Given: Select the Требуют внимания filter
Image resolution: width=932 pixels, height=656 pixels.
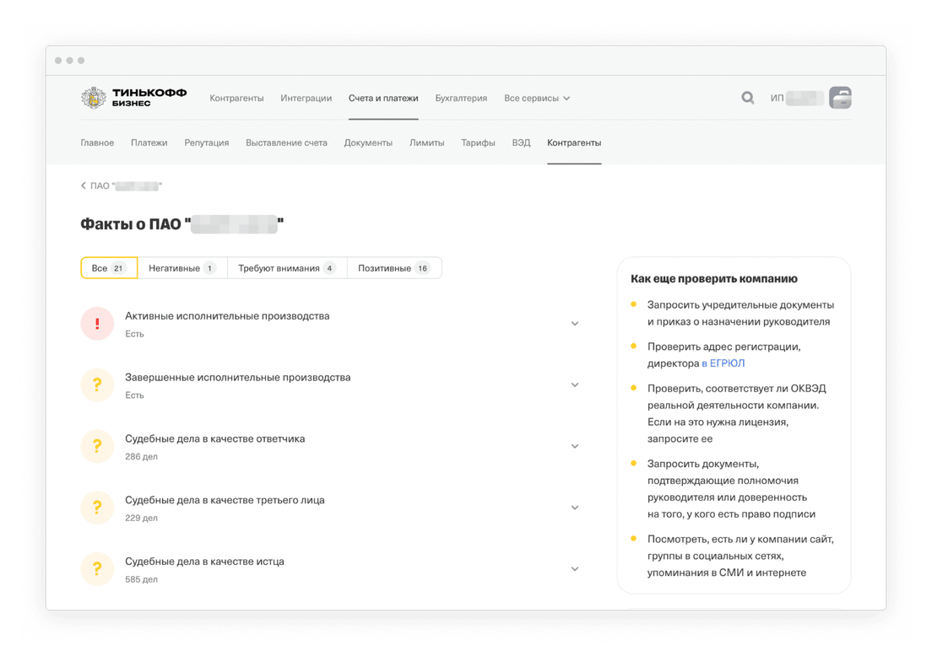Looking at the screenshot, I should point(287,267).
